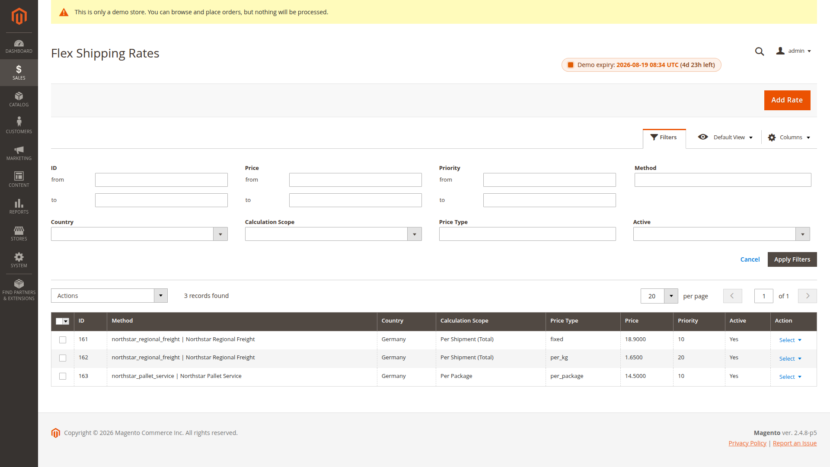Open the Dashboard menu icon
830x467 pixels.
[x=19, y=46]
